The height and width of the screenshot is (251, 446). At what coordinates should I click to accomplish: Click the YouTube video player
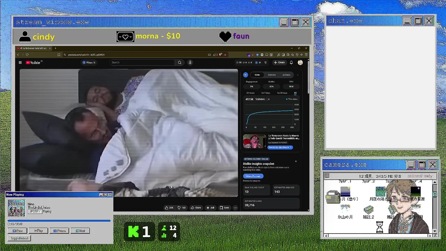coord(129,133)
